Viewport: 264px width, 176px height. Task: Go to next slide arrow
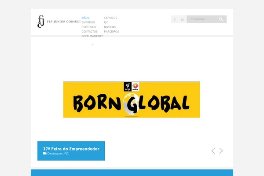coord(221,151)
